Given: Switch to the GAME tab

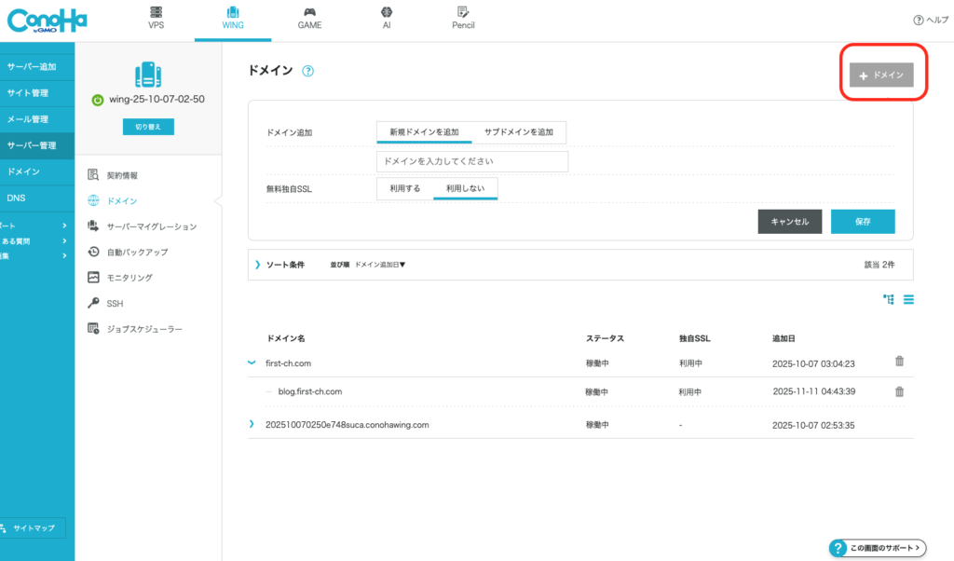Looking at the screenshot, I should (309, 19).
